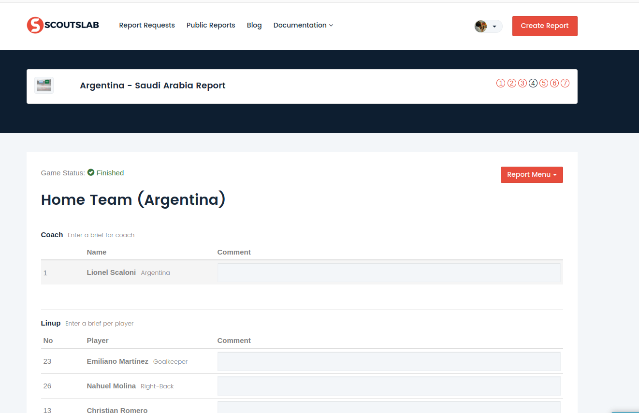Click the Christian Romero comment field
This screenshot has width=639, height=413.
(x=389, y=407)
